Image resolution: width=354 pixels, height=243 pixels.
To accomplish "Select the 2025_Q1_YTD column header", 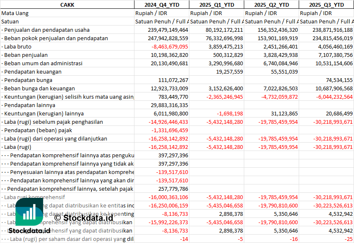I will [217, 5].
